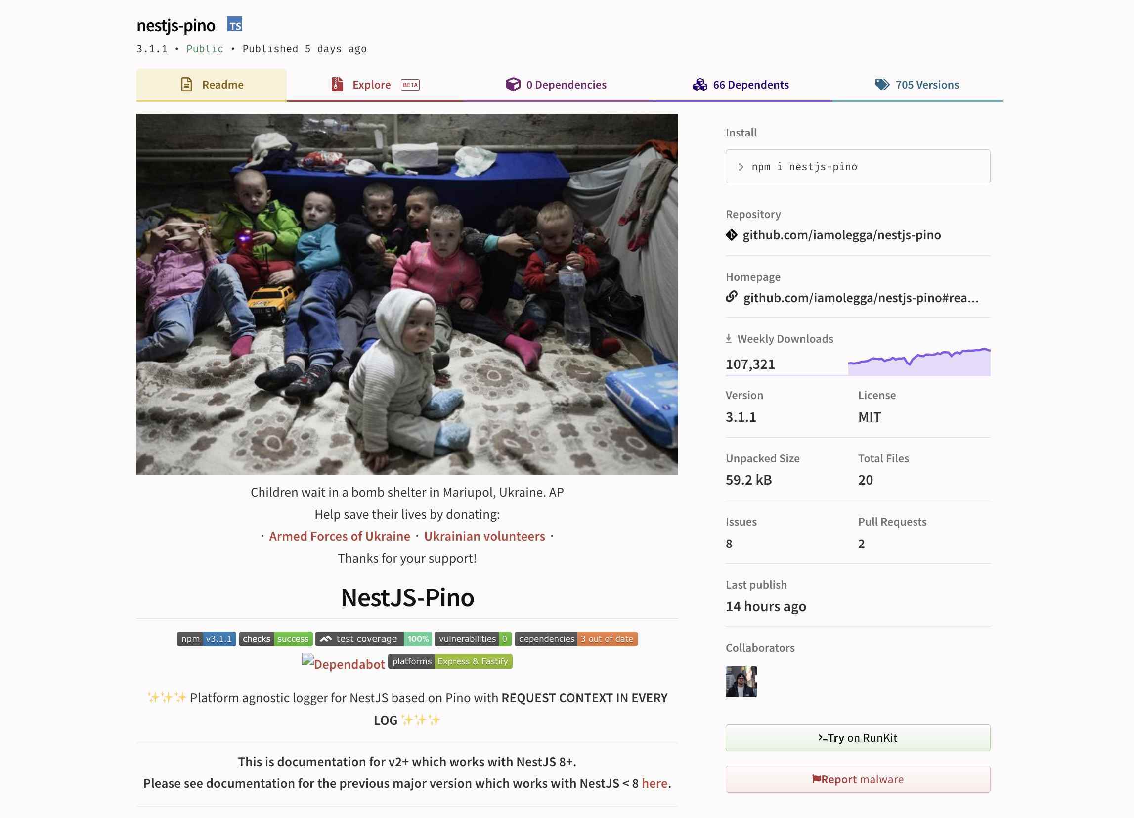Click the Explore tab icon
1134x818 pixels.
tap(337, 85)
